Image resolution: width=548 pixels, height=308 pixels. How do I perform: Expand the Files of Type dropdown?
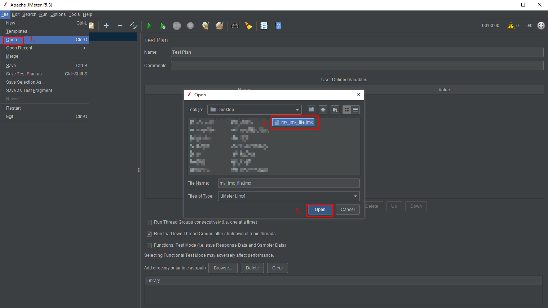tap(289, 196)
